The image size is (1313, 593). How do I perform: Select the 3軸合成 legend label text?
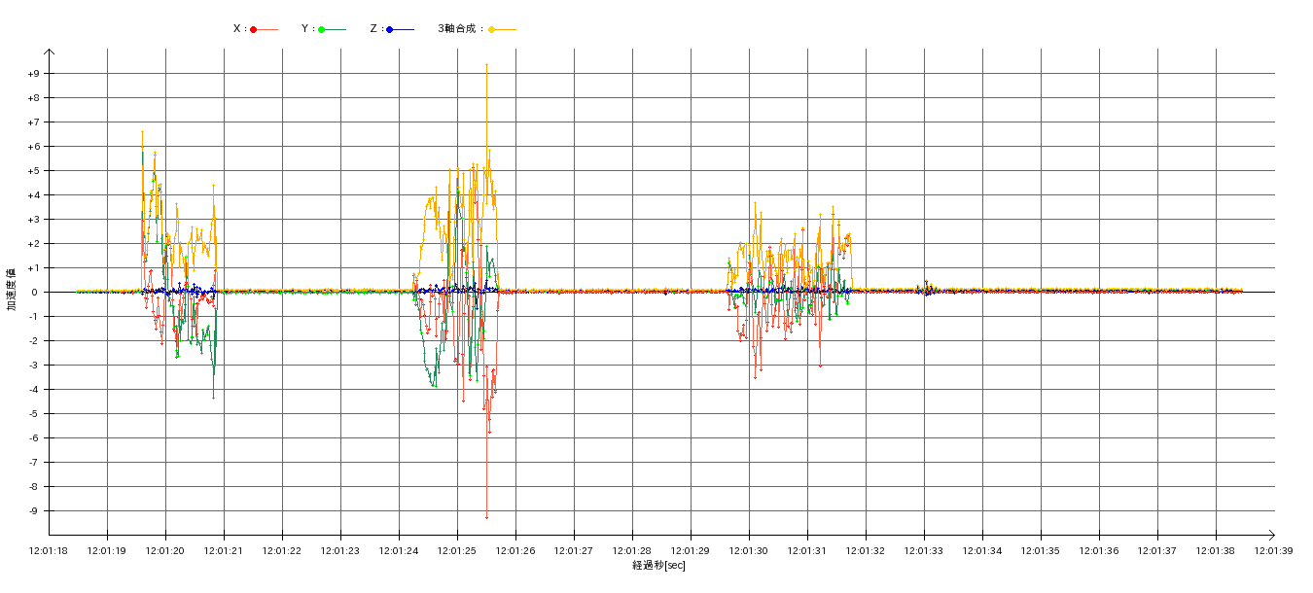tap(458, 29)
